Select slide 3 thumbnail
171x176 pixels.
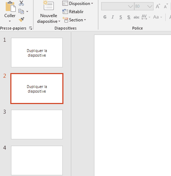[x=37, y=124]
